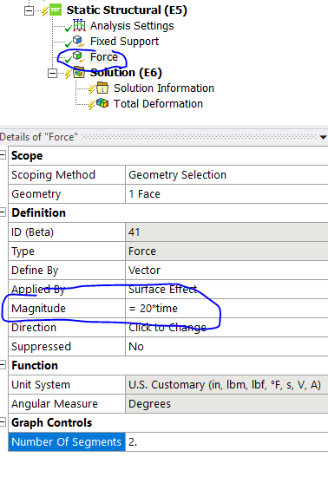Open the Suppressed option value
Image resolution: width=328 pixels, height=483 pixels.
pyautogui.click(x=226, y=347)
